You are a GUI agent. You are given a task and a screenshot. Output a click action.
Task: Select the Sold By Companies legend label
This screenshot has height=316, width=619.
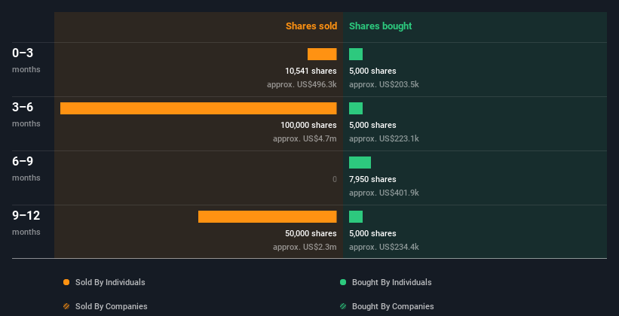(x=112, y=306)
